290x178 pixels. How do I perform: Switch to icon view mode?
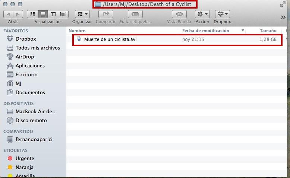[x=32, y=14]
